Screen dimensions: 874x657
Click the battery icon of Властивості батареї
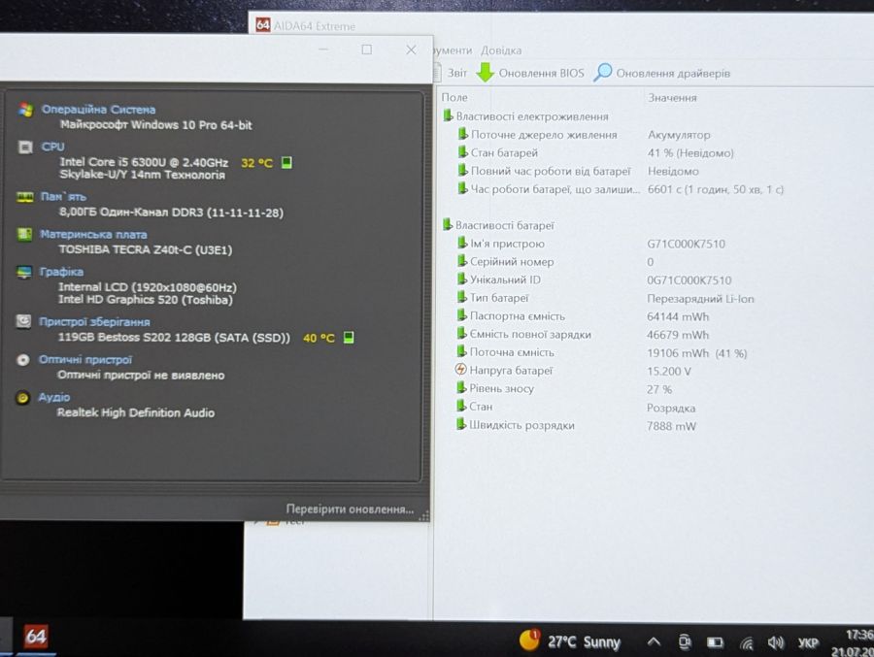tap(447, 224)
